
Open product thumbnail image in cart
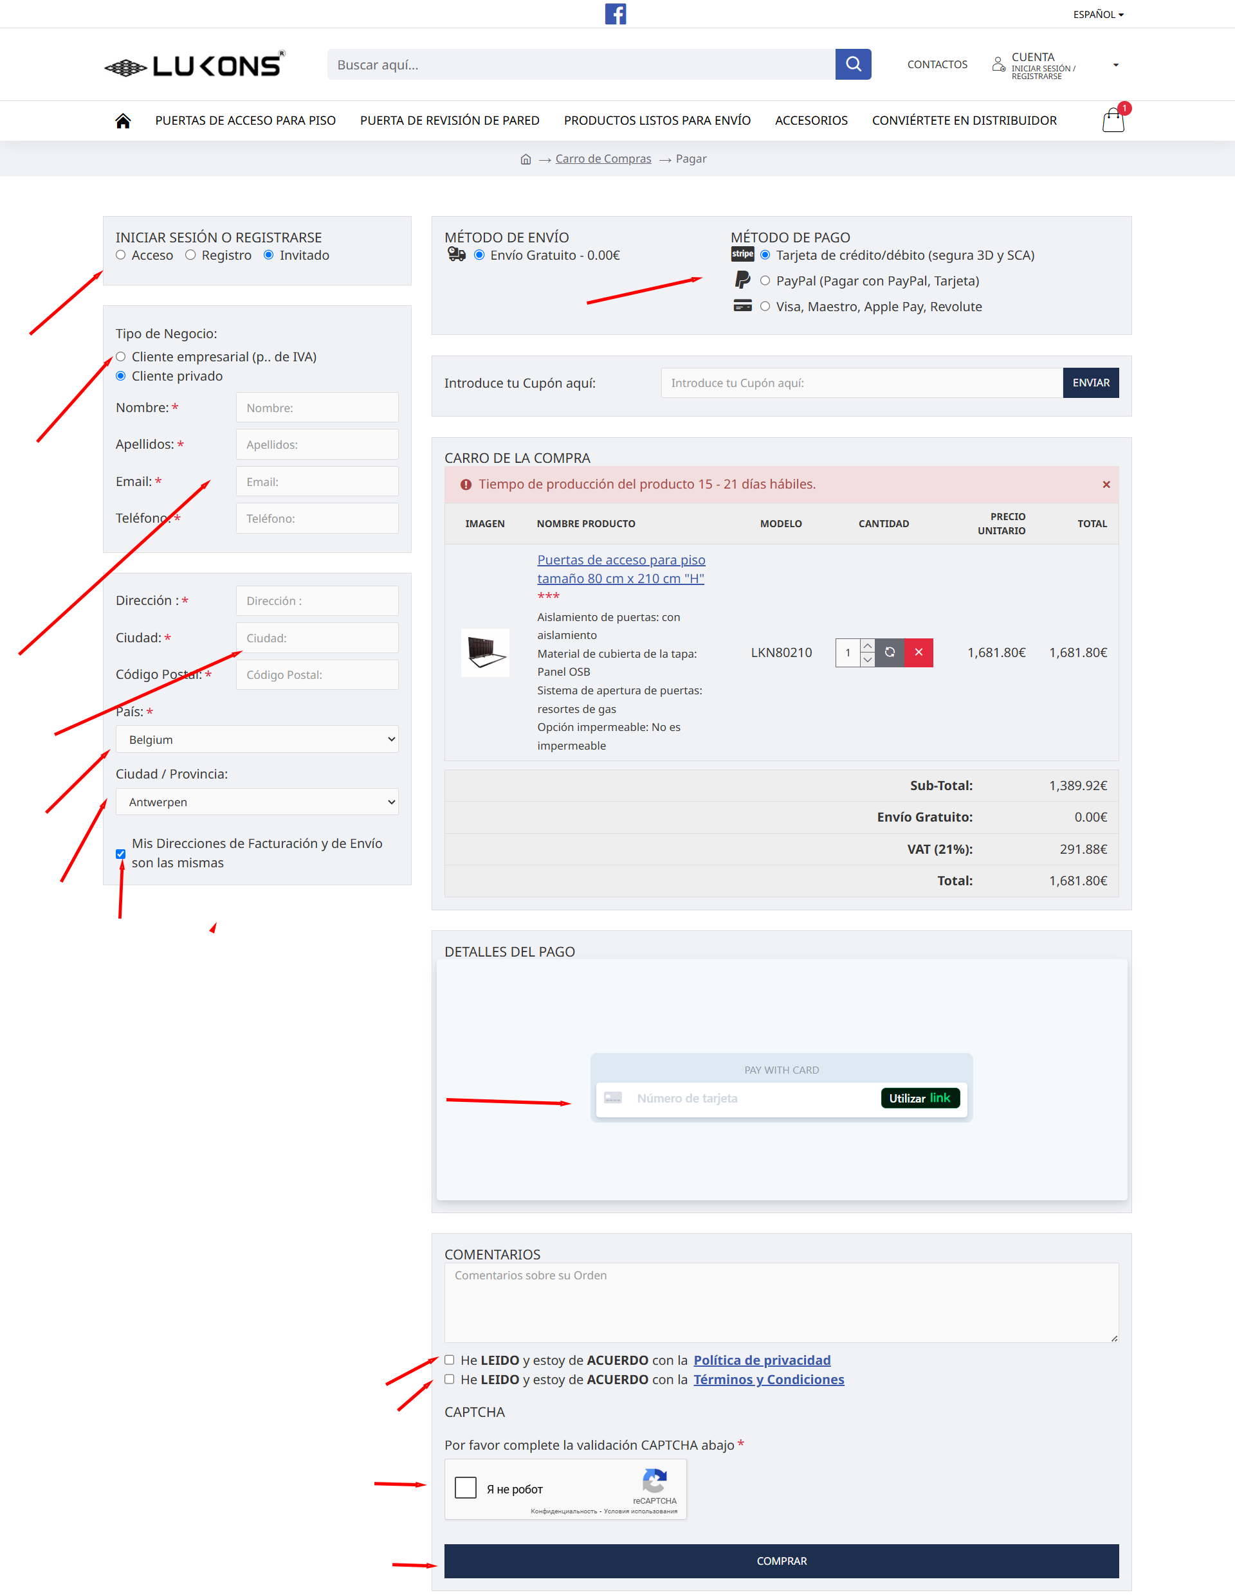click(x=485, y=652)
